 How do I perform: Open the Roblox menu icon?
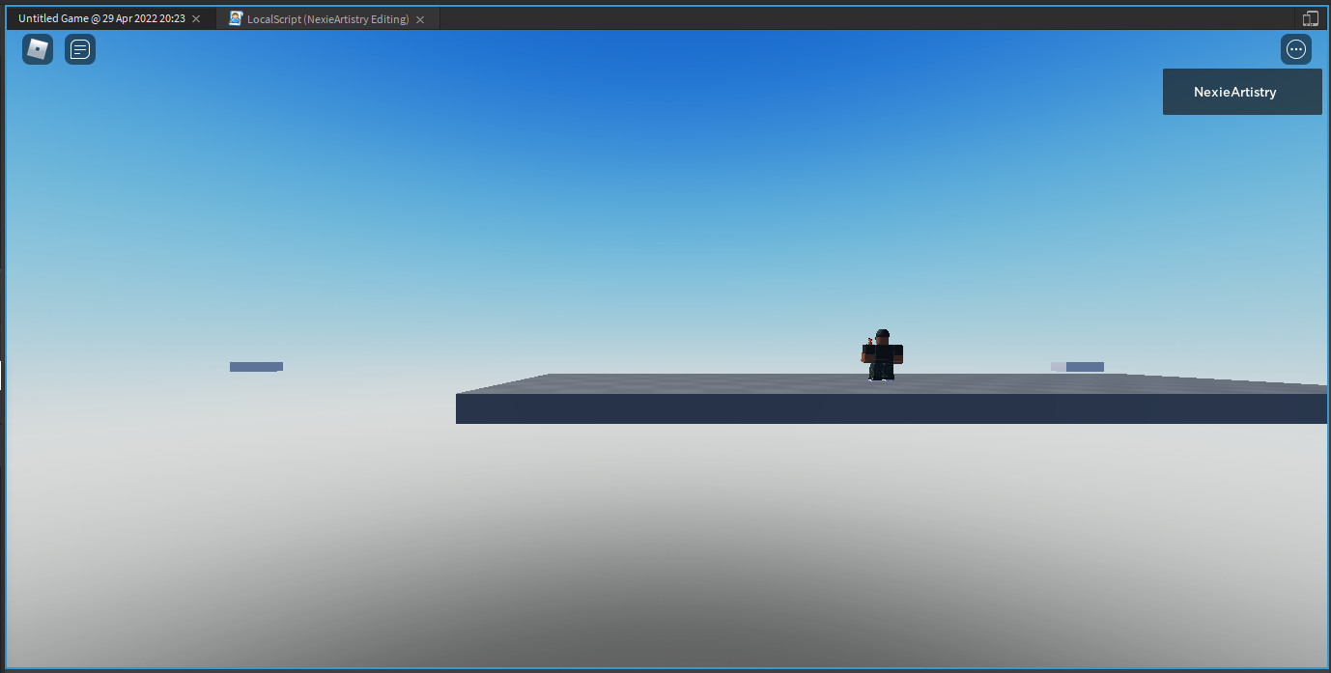[x=38, y=49]
